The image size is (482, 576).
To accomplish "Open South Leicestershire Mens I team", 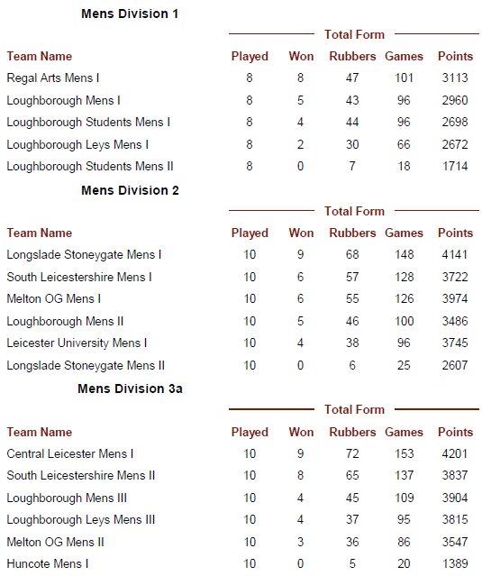I will coord(79,277).
